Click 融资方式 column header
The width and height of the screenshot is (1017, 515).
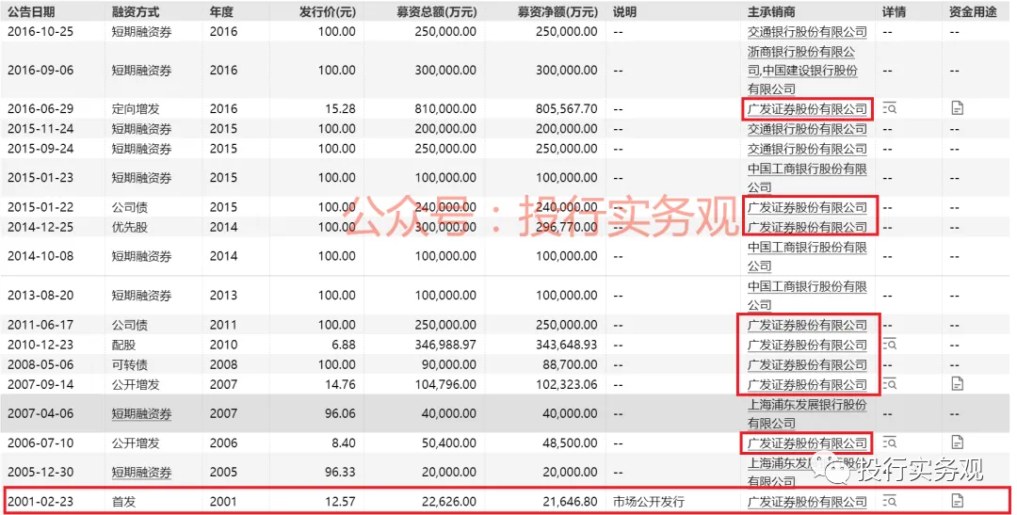tap(136, 11)
